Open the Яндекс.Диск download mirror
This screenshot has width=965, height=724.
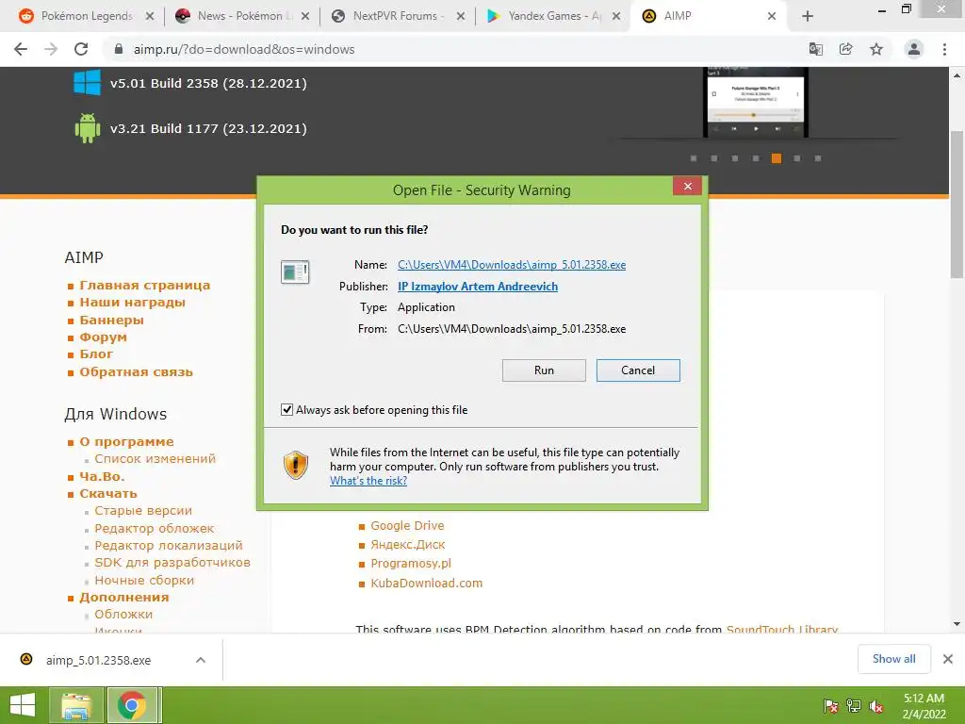pyautogui.click(x=407, y=545)
